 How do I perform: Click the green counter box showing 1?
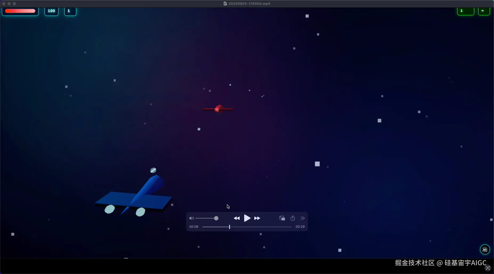click(466, 11)
